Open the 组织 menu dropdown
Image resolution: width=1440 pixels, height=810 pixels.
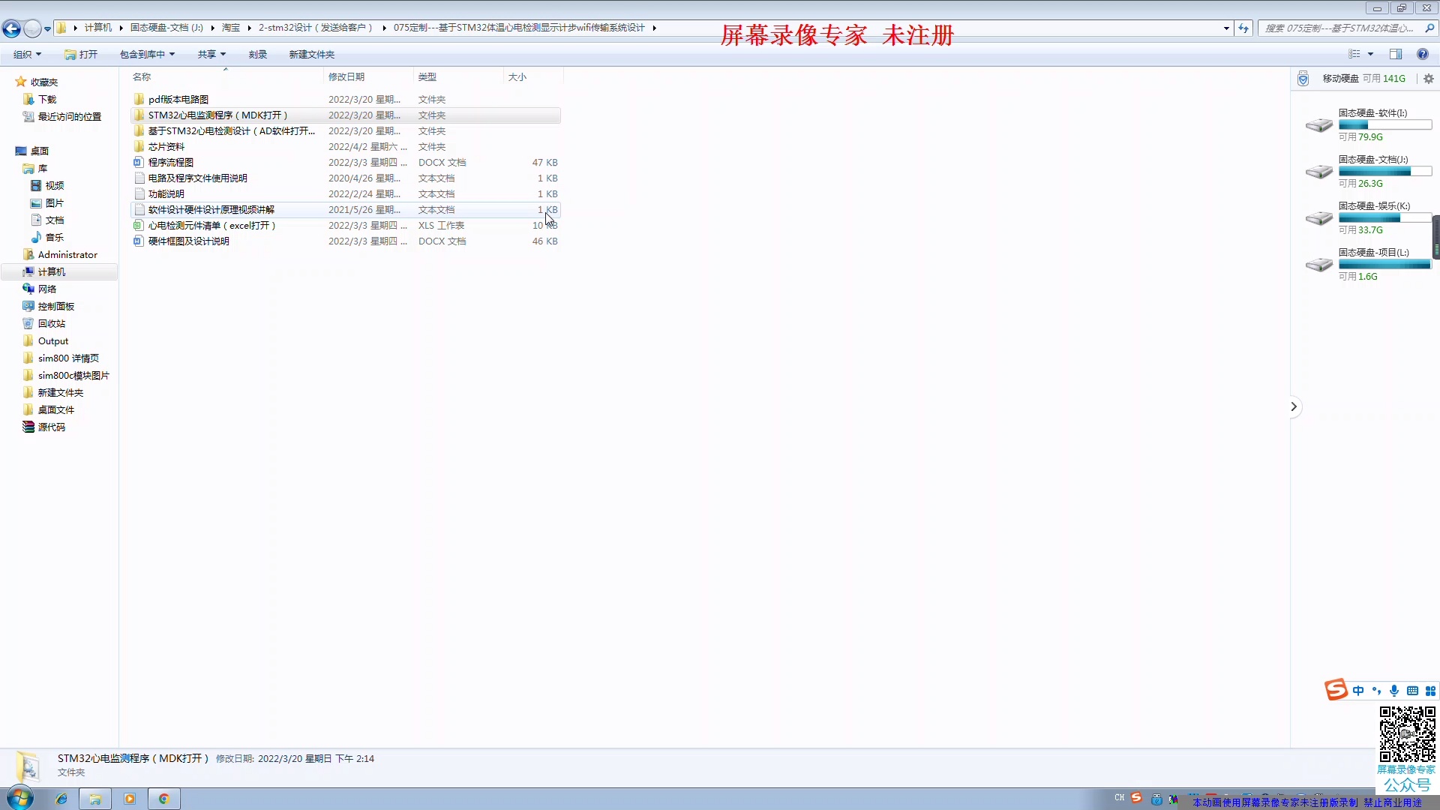pos(27,54)
